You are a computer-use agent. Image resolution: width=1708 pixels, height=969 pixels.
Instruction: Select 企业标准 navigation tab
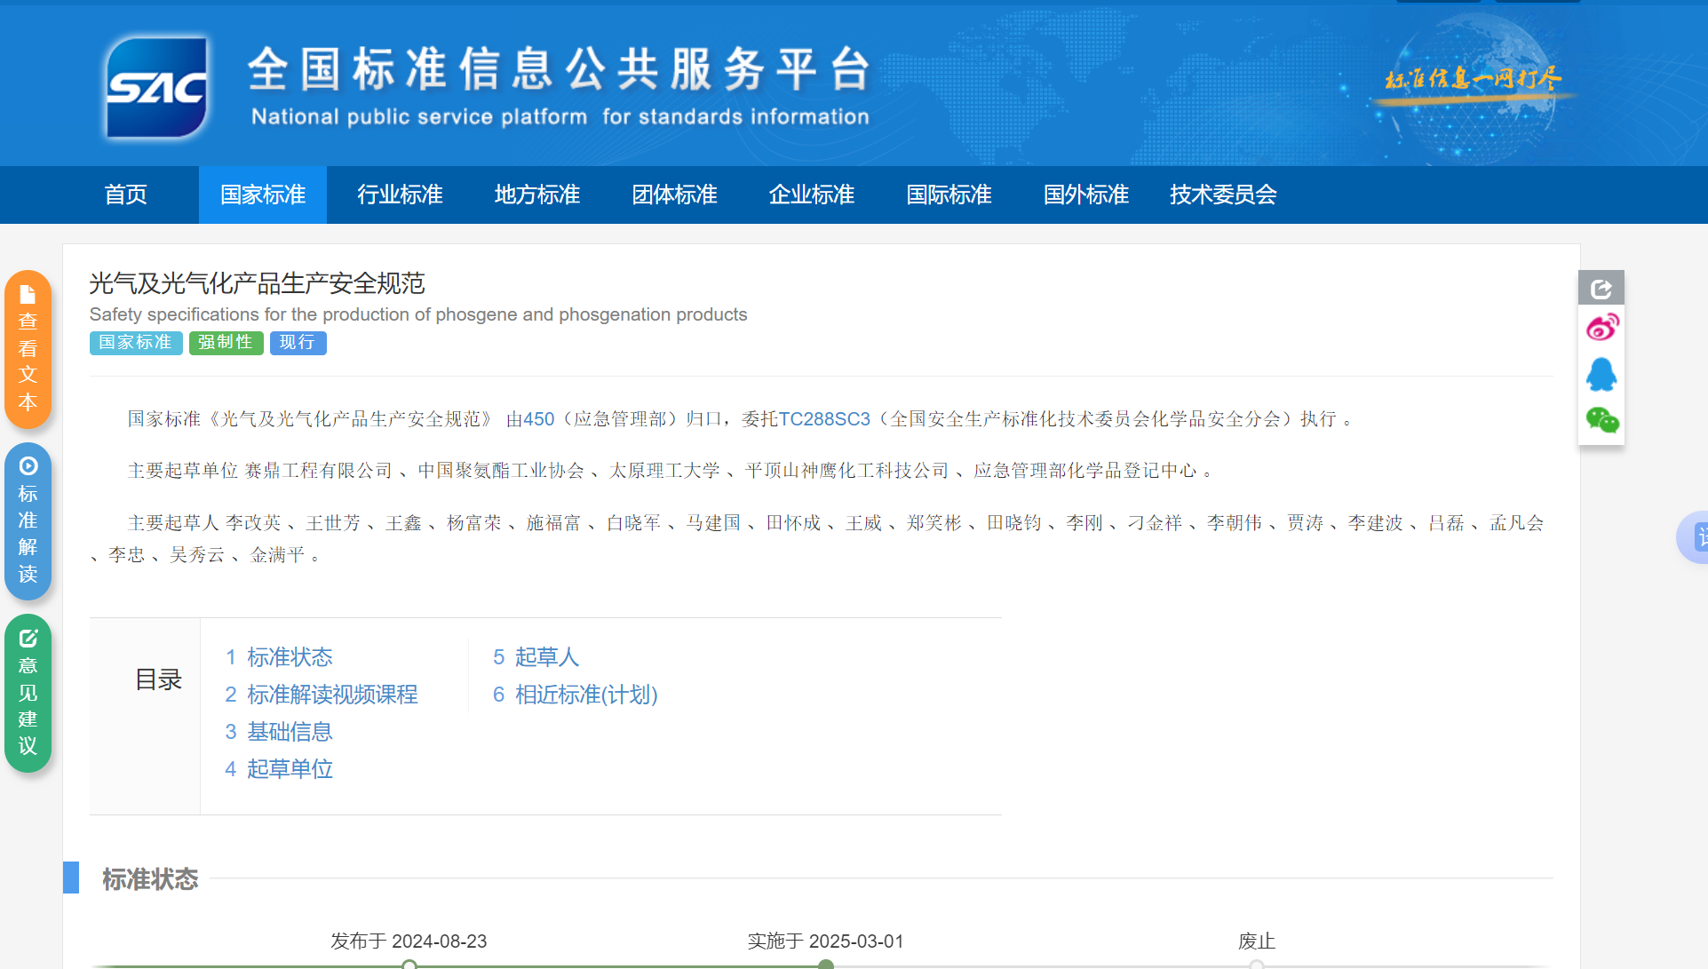812,195
